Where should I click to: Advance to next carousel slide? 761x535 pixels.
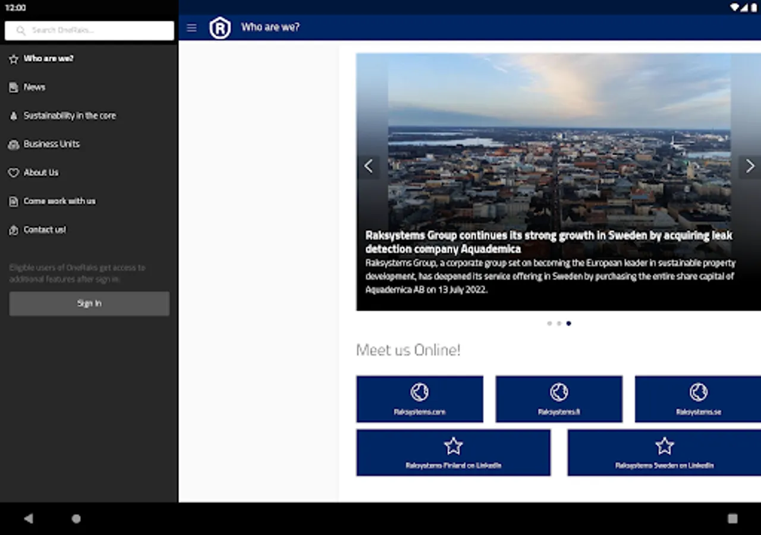point(750,166)
